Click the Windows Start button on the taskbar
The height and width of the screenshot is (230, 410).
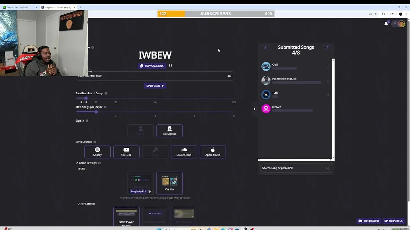(x=159, y=229)
